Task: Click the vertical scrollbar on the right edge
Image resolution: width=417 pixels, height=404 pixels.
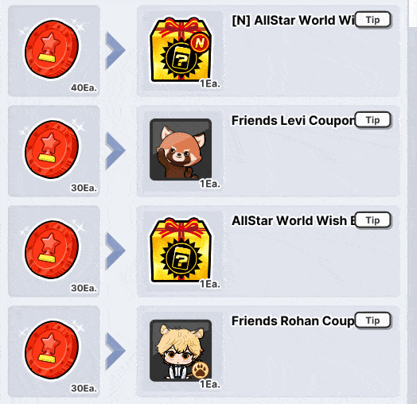Action: tap(412, 202)
